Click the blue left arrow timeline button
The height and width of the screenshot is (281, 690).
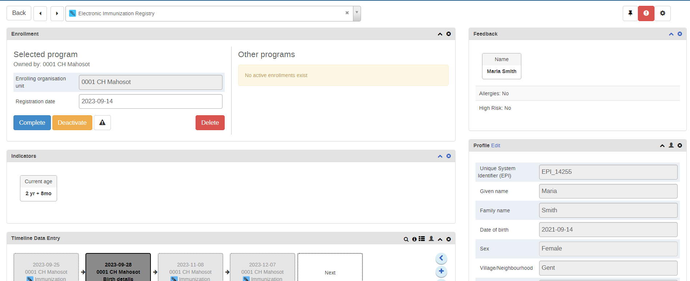click(441, 258)
